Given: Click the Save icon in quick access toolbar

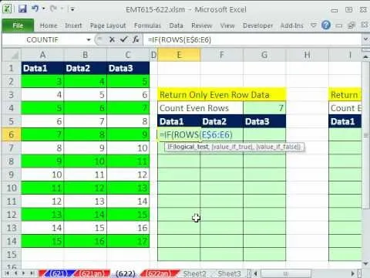Looking at the screenshot, I should [22, 9].
